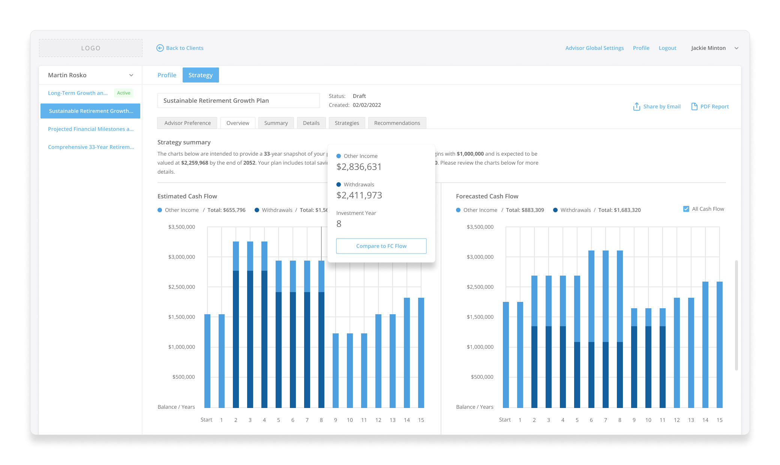Expand the Martin Rosko client dropdown
The image size is (780, 465).
coord(131,75)
